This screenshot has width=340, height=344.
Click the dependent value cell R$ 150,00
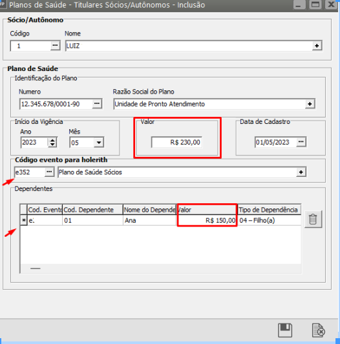[207, 220]
